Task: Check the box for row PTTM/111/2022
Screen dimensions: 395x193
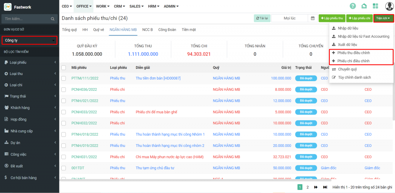Action: coord(64,78)
